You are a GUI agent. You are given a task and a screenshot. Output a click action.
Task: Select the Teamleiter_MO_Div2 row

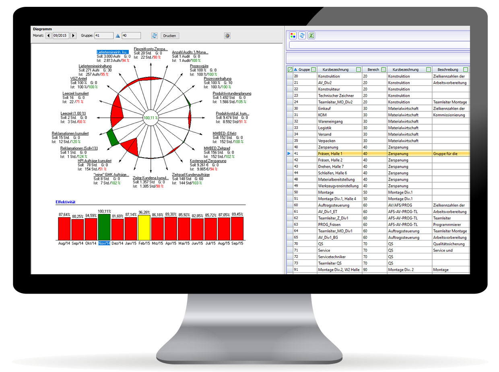point(378,102)
